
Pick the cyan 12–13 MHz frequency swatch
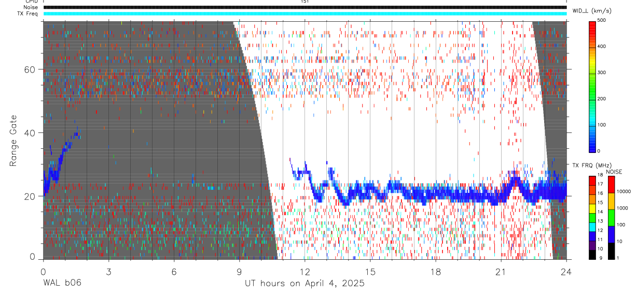pyautogui.click(x=592, y=226)
